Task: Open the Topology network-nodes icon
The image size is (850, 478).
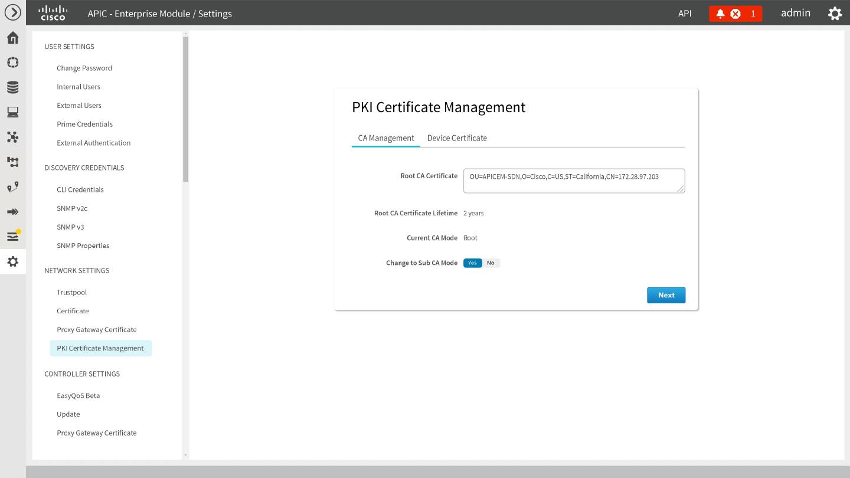Action: click(x=12, y=137)
